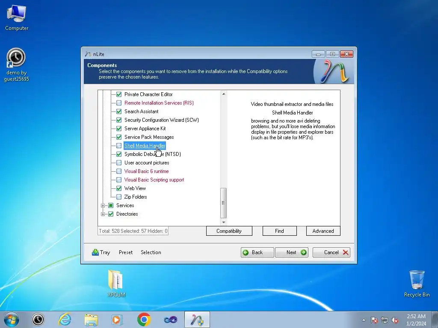This screenshot has width=438, height=328.
Task: Switch to nLite taskbar button
Action: (197, 319)
